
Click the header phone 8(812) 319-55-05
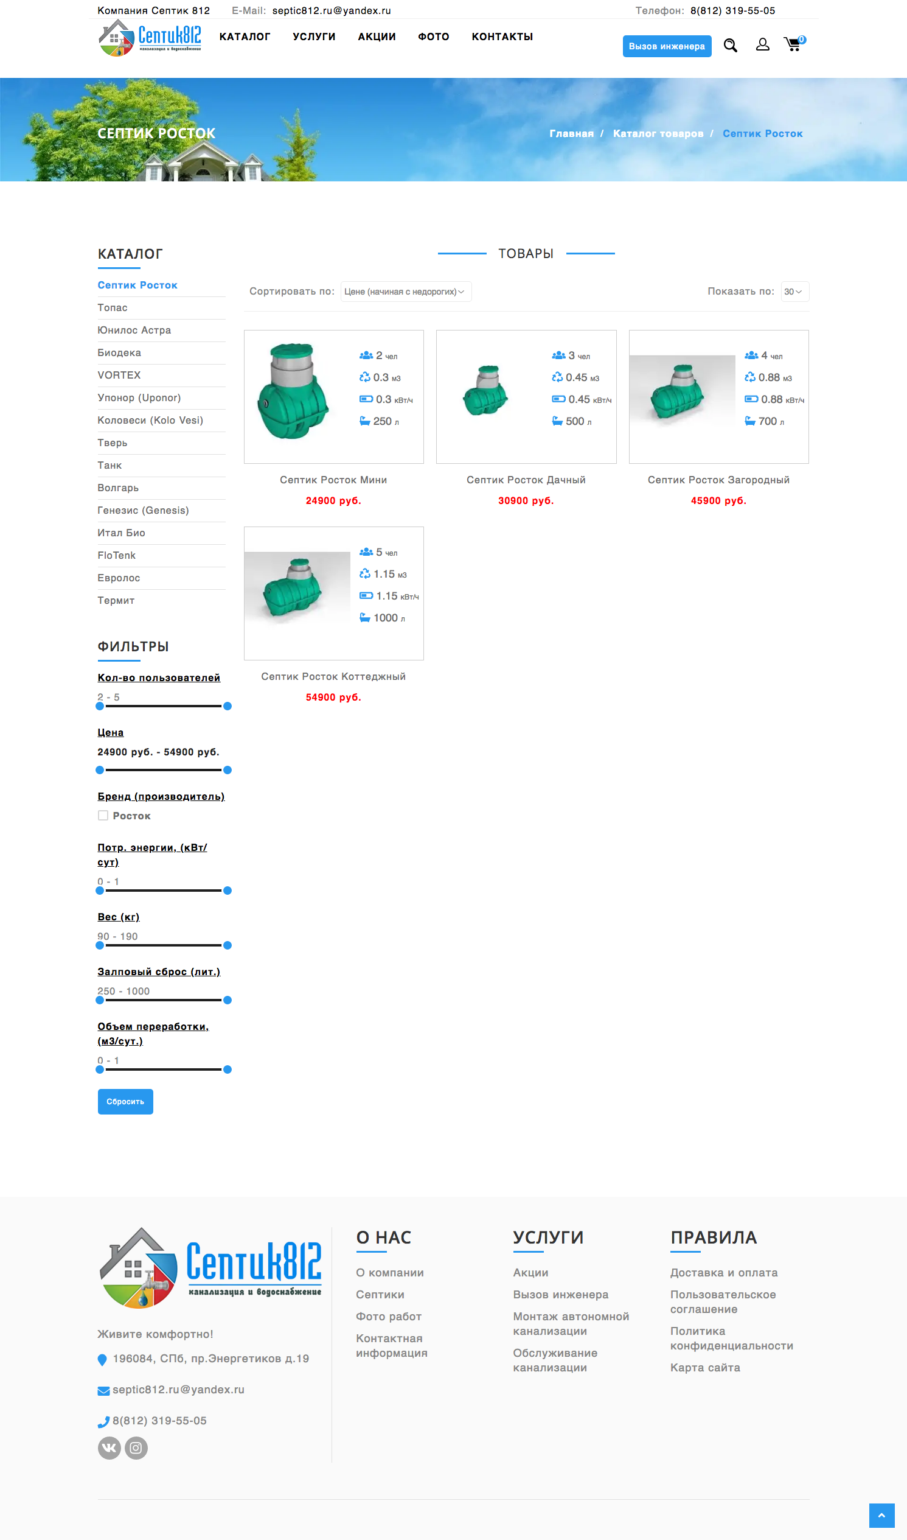point(733,10)
